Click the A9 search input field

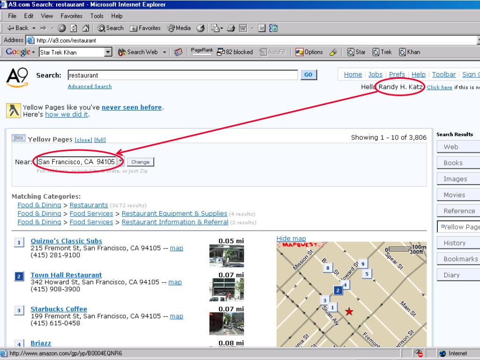[183, 75]
